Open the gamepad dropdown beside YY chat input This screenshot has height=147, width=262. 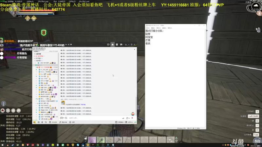coord(62,118)
